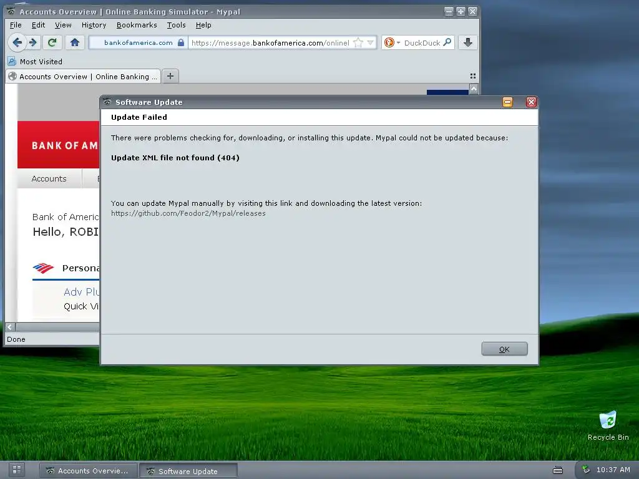The image size is (639, 479).
Task: Click Most Visited bookmarks label
Action: [41, 62]
